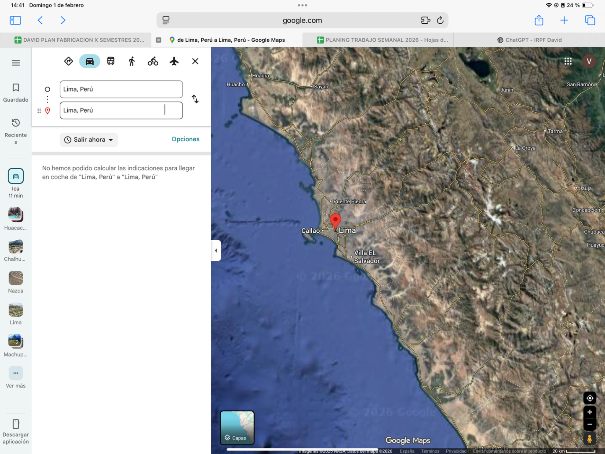605x454 pixels.
Task: Reload the page
Action: [x=440, y=20]
